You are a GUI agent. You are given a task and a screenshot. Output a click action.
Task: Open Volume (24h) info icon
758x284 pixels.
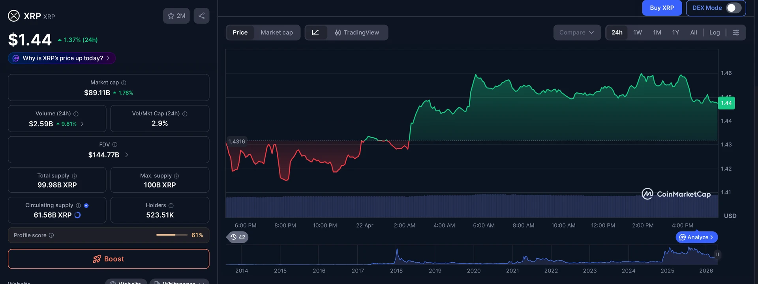point(76,114)
